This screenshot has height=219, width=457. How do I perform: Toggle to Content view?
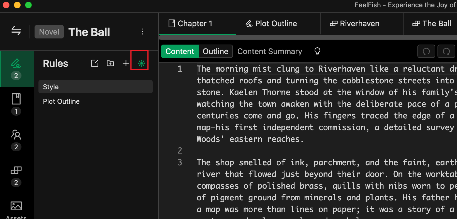(180, 52)
